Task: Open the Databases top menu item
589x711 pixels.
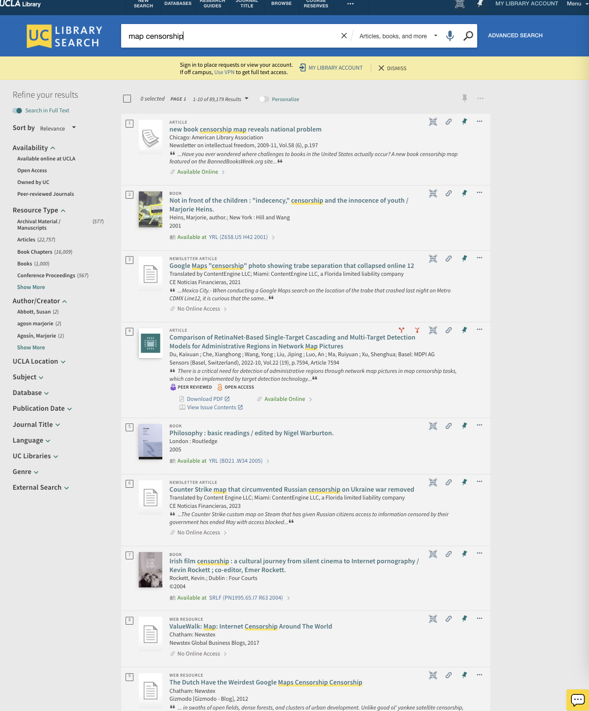Action: 178,3
